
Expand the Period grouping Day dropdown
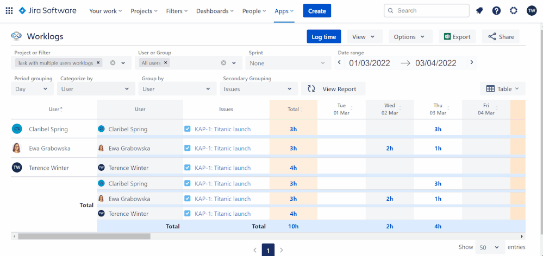[x=33, y=89]
